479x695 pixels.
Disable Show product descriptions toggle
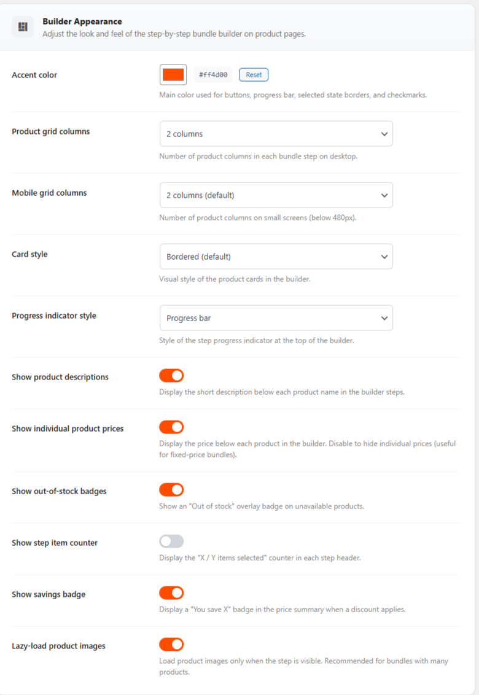pyautogui.click(x=171, y=376)
